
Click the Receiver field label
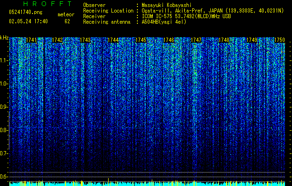(94, 16)
